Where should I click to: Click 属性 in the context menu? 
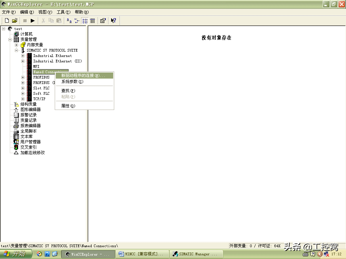[x=68, y=106]
